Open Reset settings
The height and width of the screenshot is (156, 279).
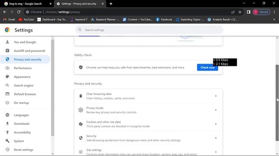click(x=25, y=149)
